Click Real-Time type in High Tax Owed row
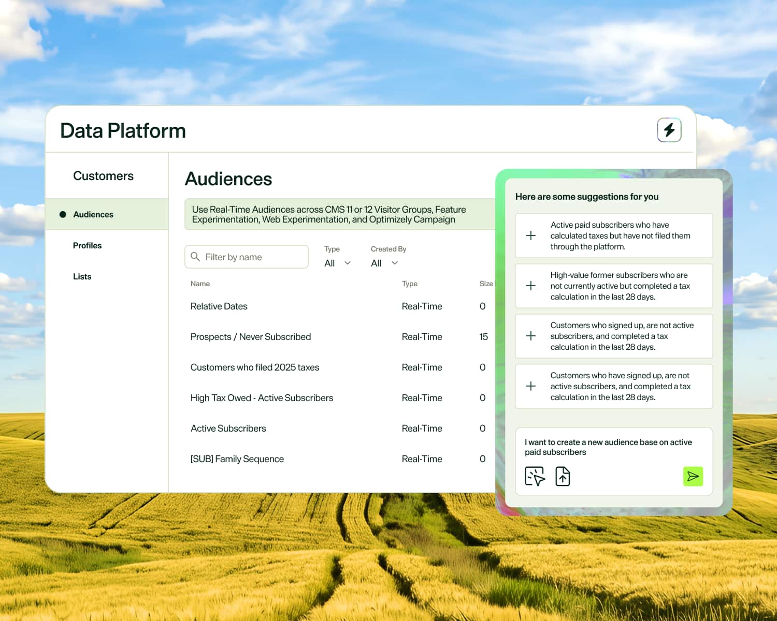This screenshot has width=777, height=621. (422, 398)
